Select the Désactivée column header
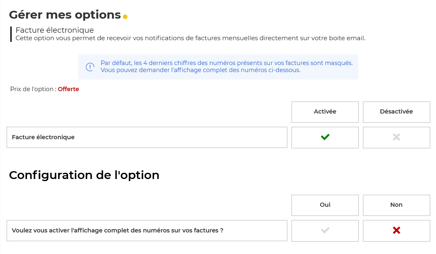Image resolution: width=436 pixels, height=254 pixels. pyautogui.click(x=397, y=112)
